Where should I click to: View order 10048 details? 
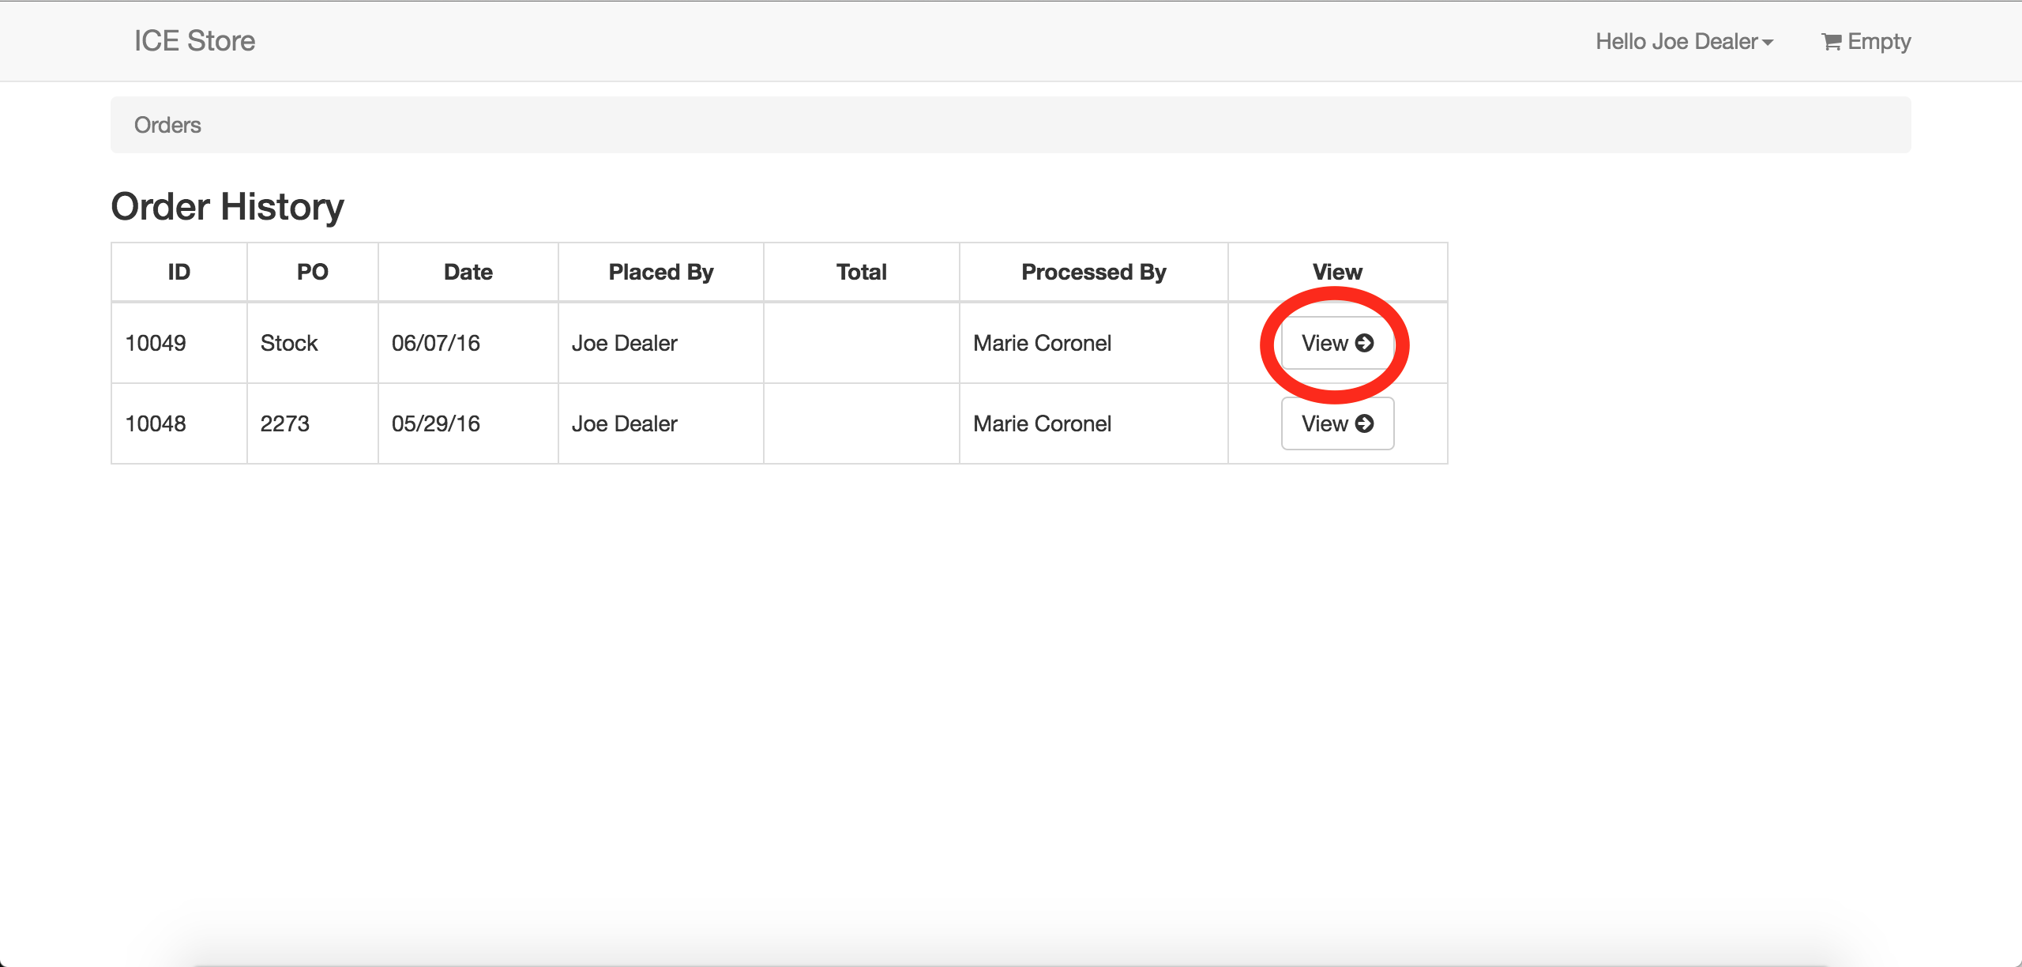1336,423
